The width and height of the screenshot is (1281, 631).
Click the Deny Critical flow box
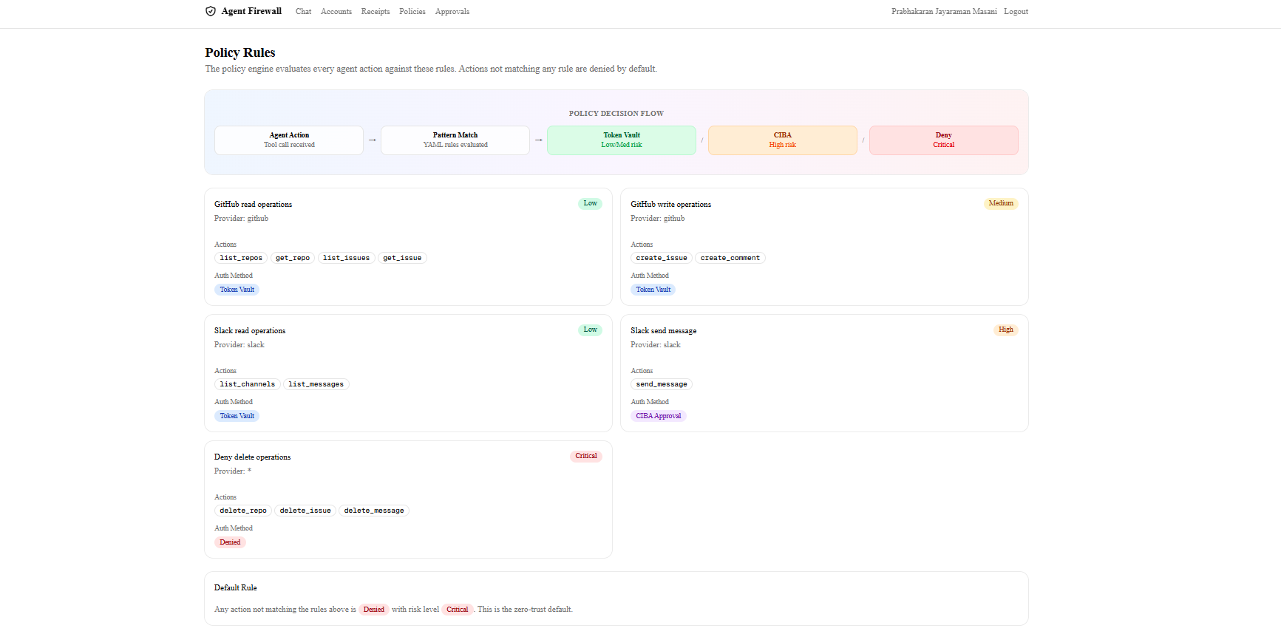coord(944,140)
